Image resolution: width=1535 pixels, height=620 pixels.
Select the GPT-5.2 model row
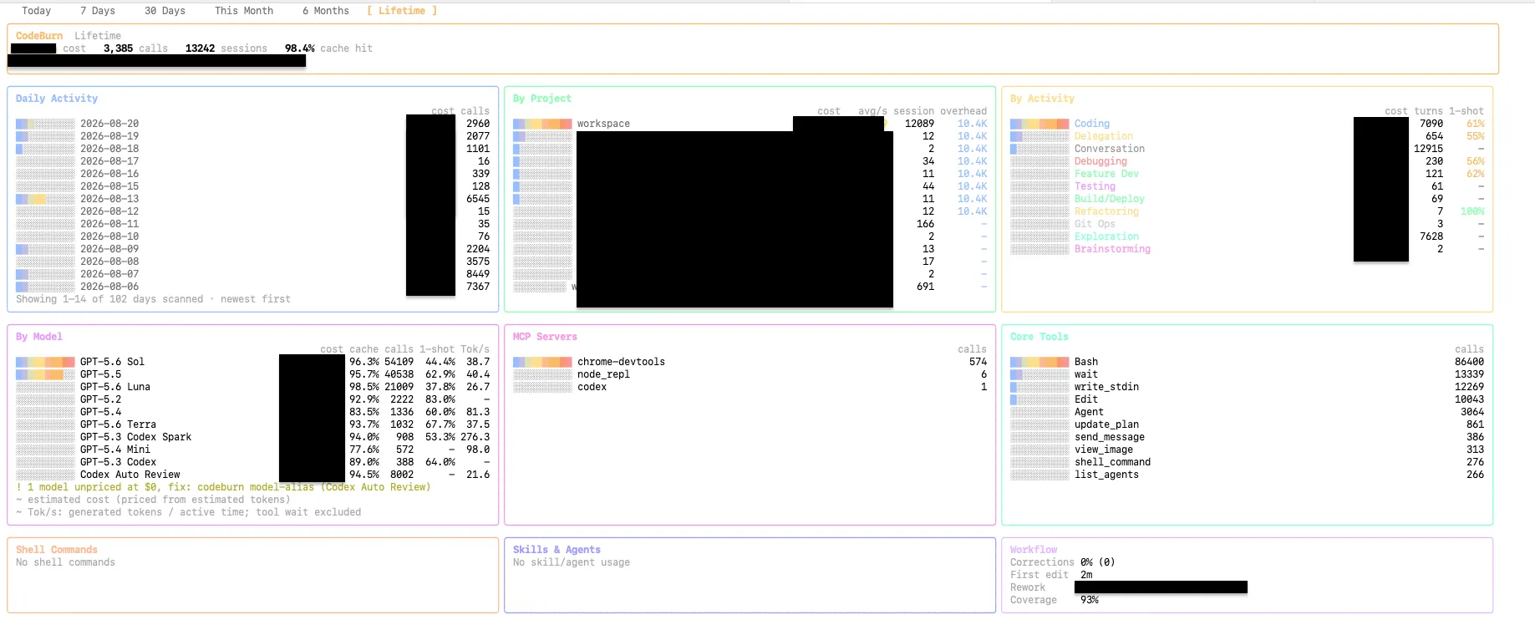point(252,399)
